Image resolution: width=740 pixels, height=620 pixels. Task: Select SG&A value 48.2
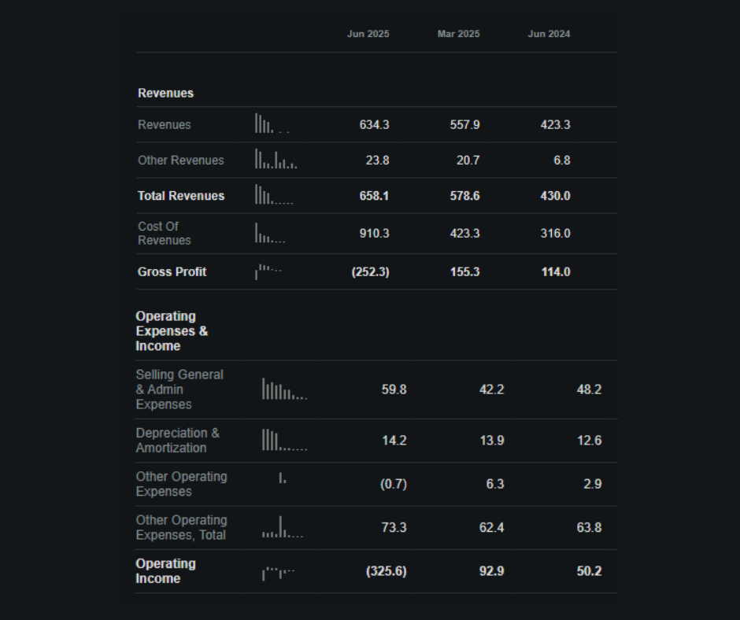[590, 389]
